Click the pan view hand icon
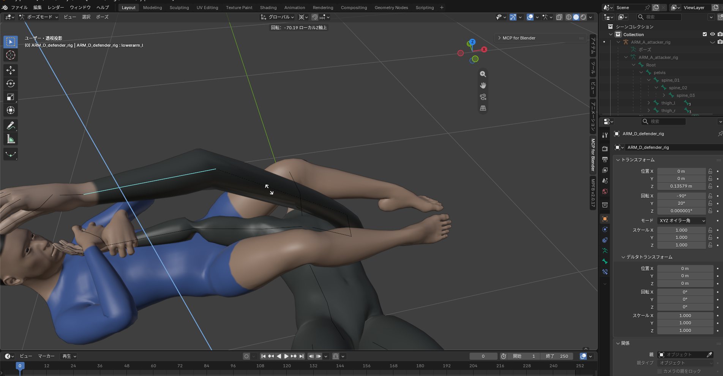 pos(483,85)
